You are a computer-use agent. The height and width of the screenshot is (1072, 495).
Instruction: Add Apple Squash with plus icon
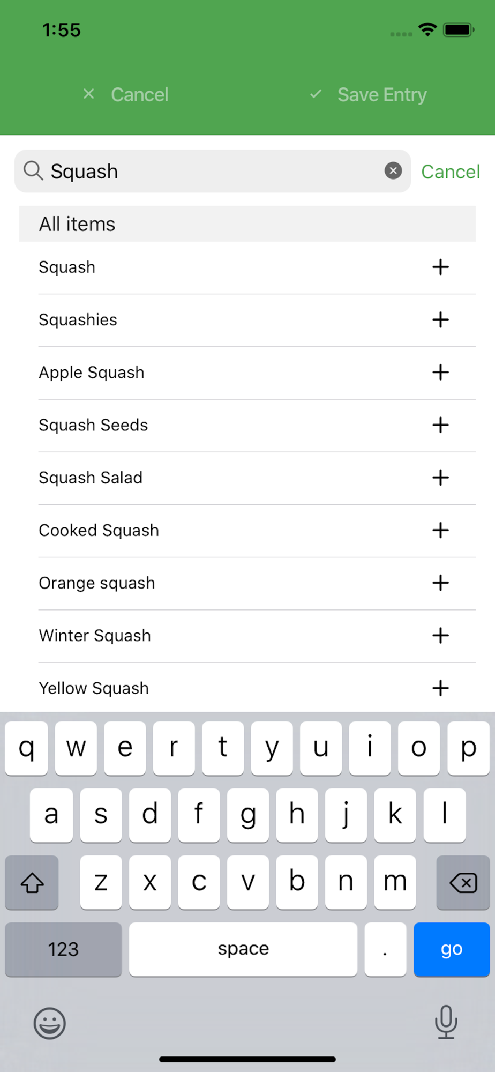tap(440, 372)
